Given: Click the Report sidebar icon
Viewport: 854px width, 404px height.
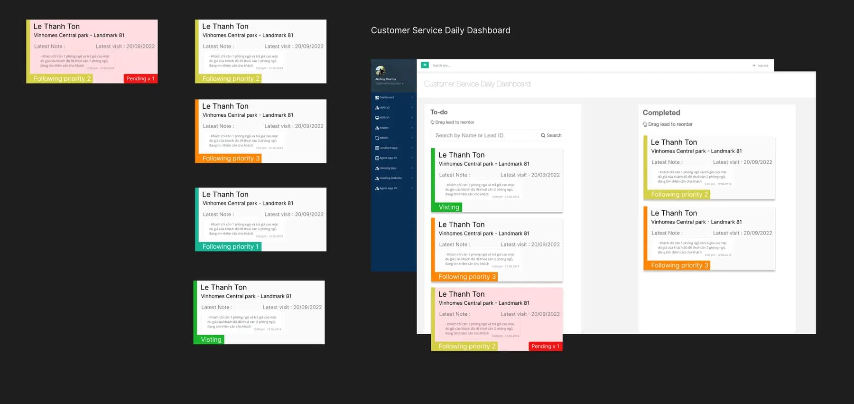Looking at the screenshot, I should pos(377,128).
